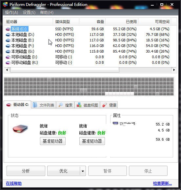
Task: Minimize the Defraggler window
Action: (152, 5)
